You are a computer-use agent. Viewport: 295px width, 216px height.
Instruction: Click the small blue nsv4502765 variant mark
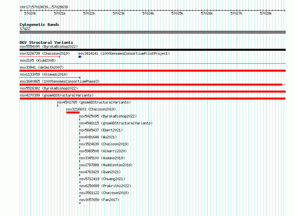58,106
